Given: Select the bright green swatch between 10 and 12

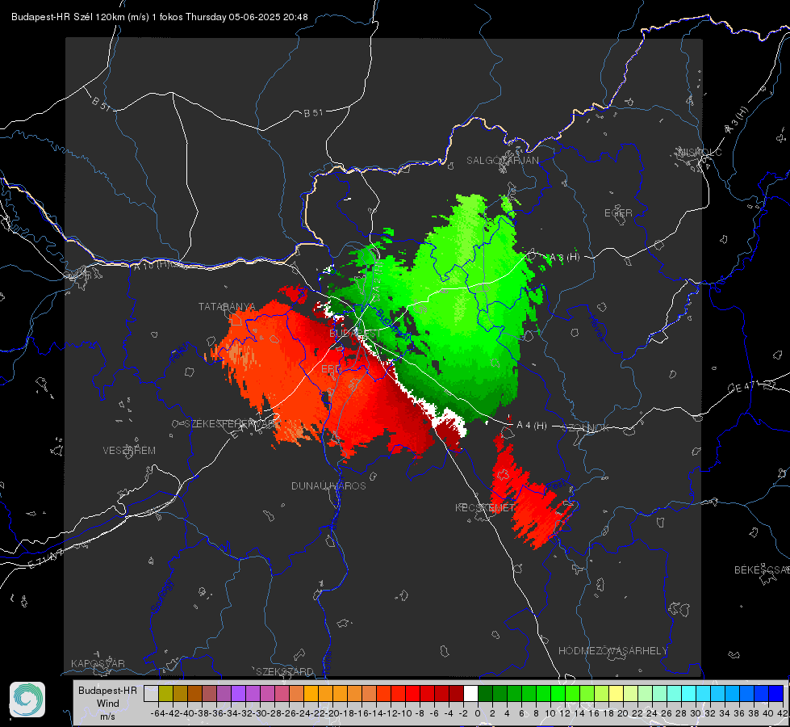Looking at the screenshot, I should tap(558, 693).
